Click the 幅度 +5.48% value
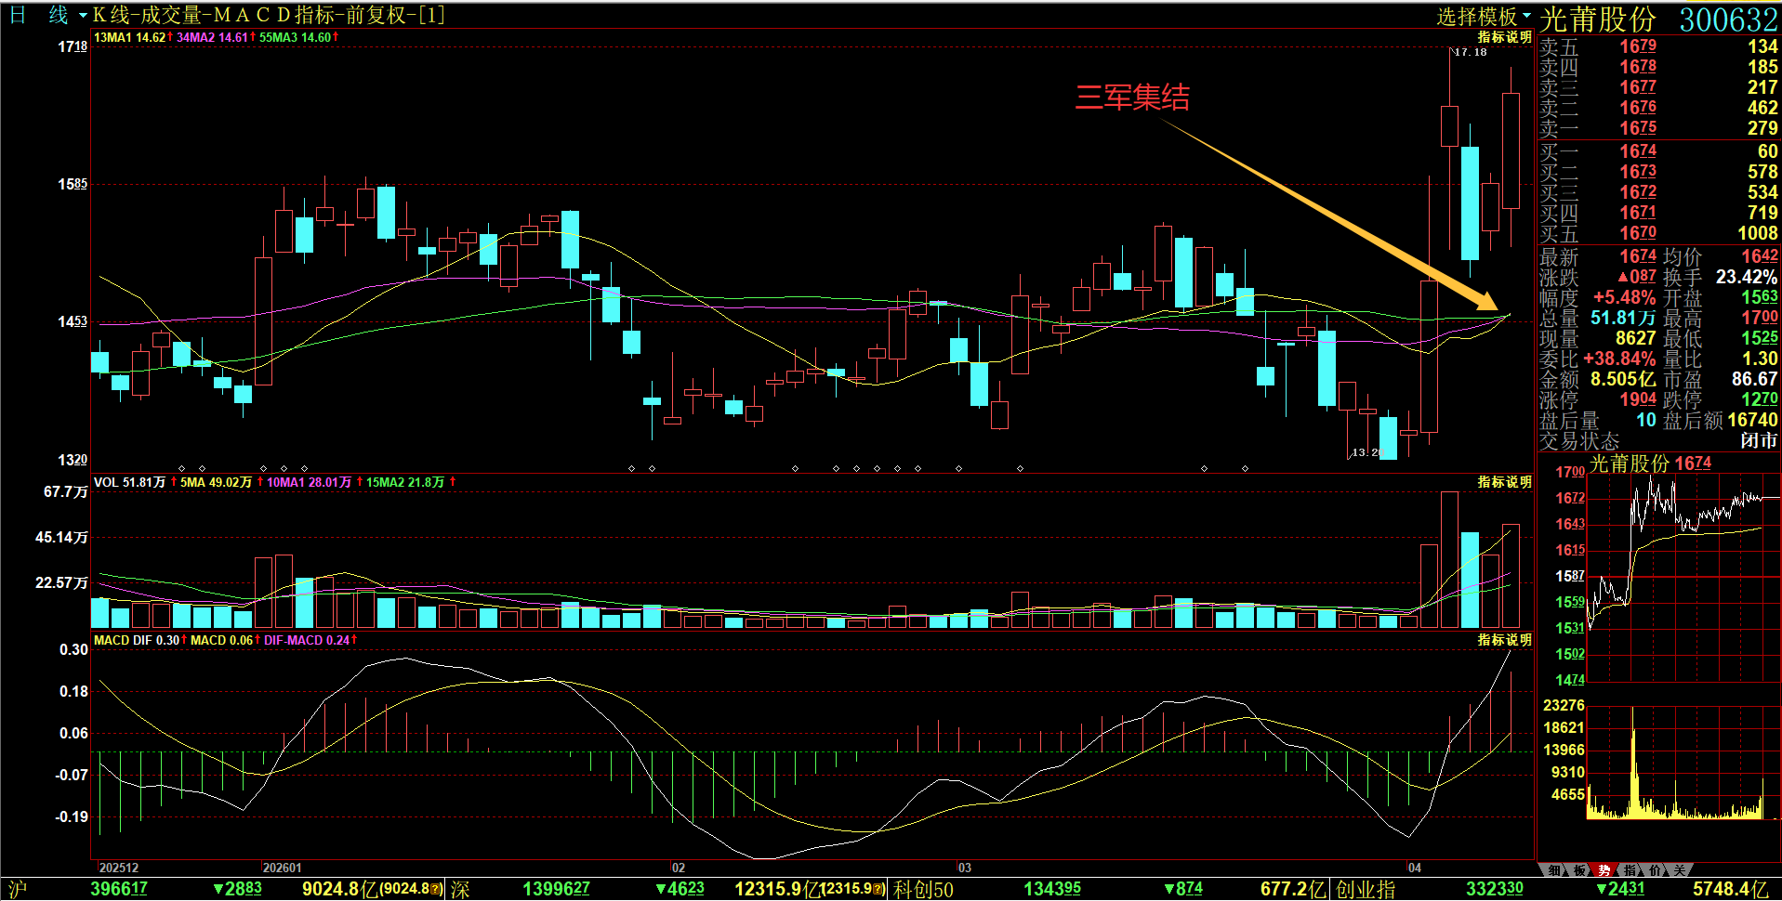 (1624, 297)
